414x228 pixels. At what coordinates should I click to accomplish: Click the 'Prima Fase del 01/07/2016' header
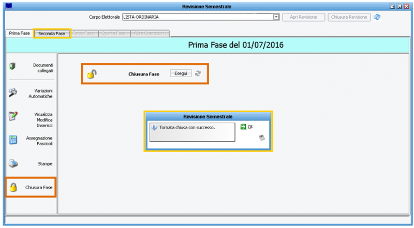(x=235, y=45)
